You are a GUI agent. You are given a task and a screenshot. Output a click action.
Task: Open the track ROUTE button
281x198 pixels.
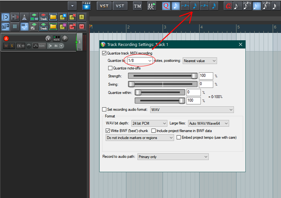[x=56, y=38]
